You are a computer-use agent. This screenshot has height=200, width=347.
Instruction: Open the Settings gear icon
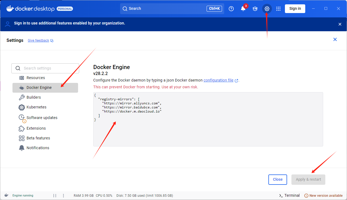click(x=267, y=9)
